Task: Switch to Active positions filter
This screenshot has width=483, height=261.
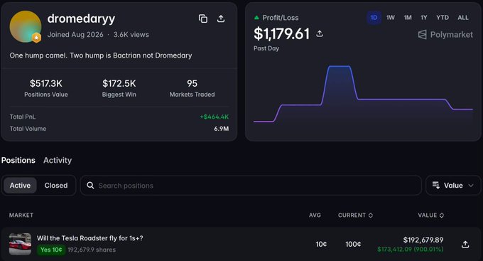Action: pyautogui.click(x=20, y=186)
